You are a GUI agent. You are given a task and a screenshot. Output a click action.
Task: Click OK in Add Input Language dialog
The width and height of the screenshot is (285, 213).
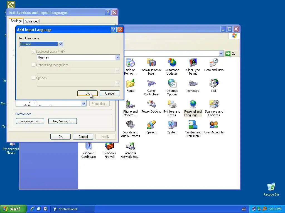[87, 93]
